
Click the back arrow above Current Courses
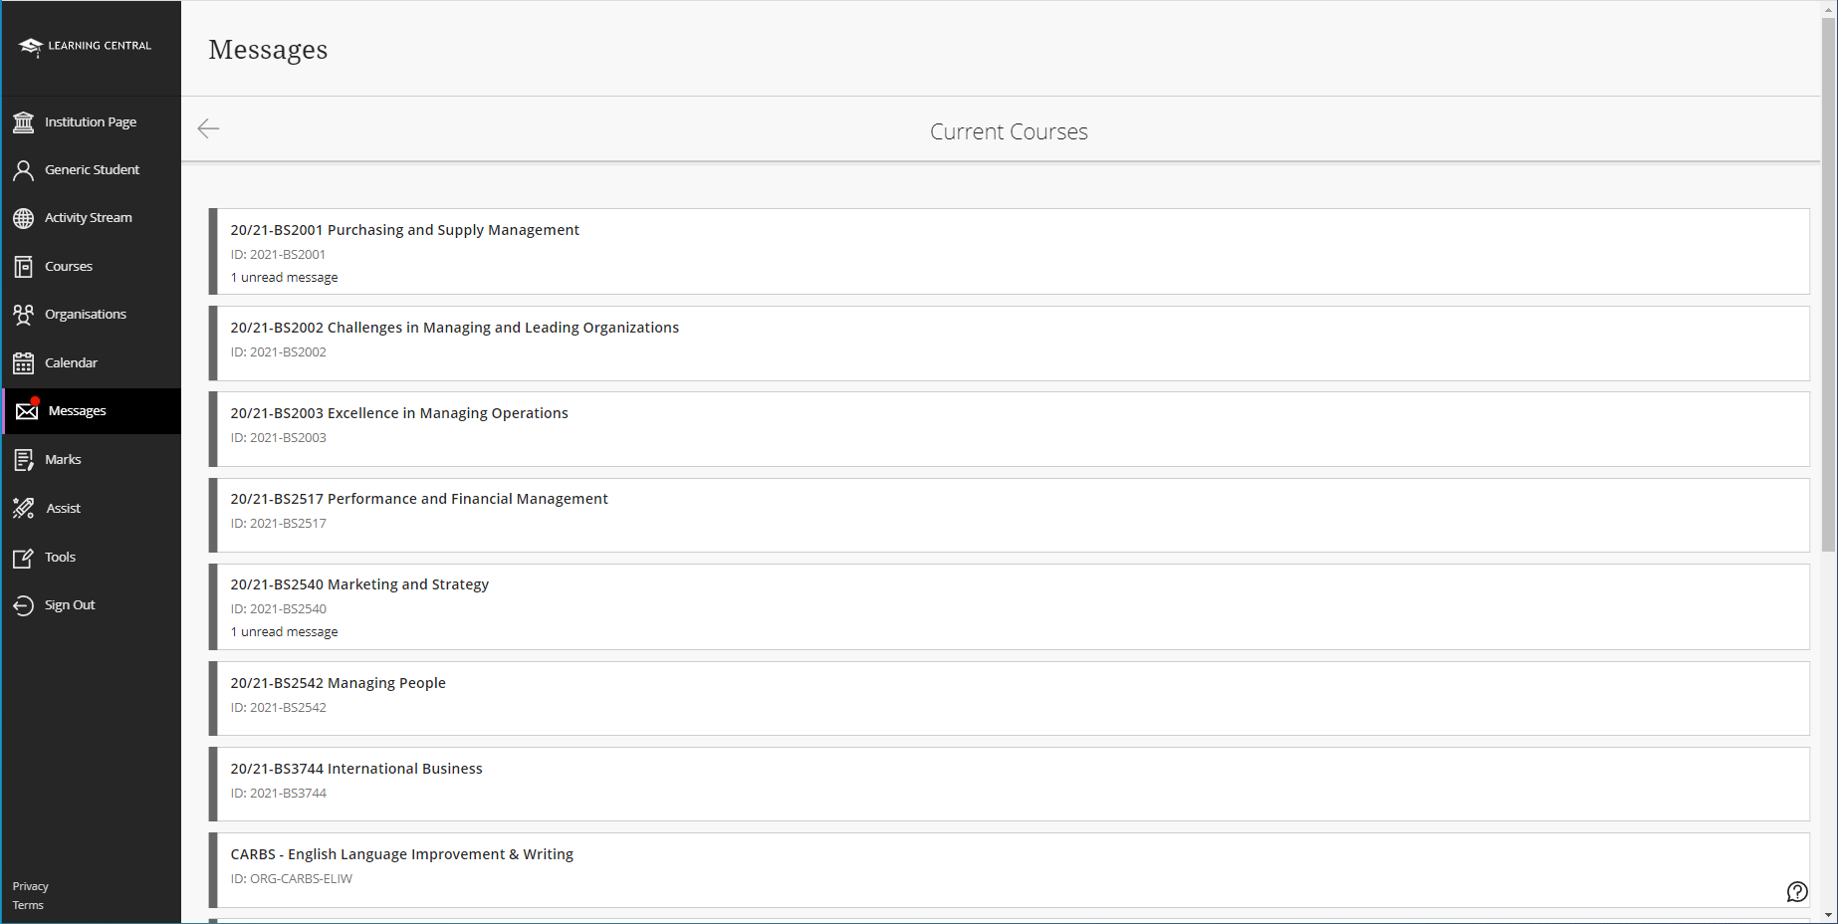coord(208,128)
